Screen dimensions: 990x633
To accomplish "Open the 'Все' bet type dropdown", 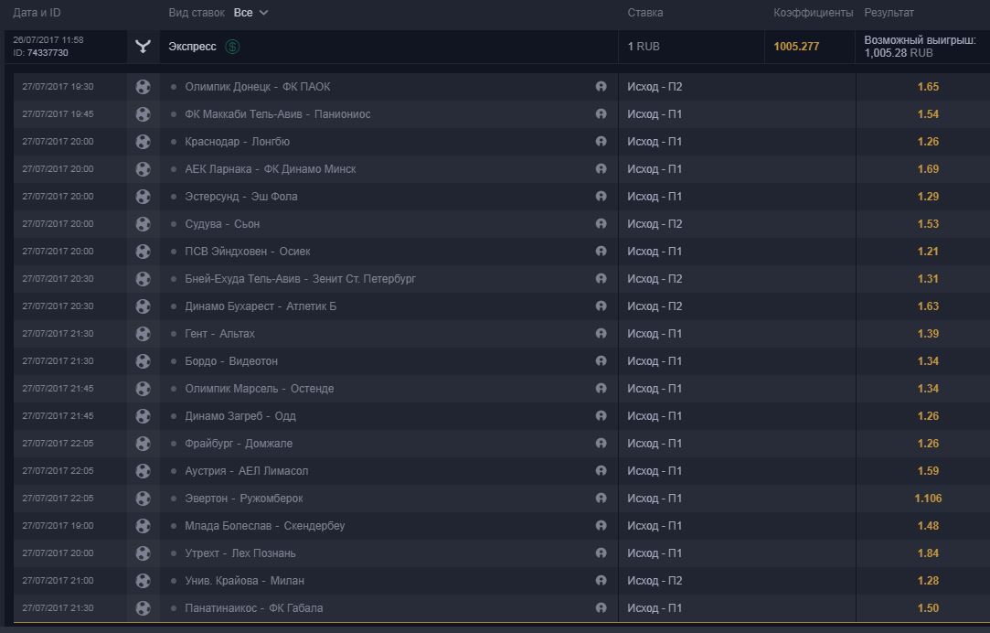I will [251, 13].
